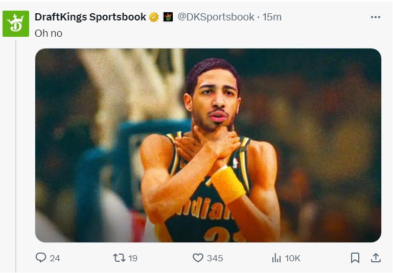Click the @DKSportsbook handle
This screenshot has height=273, width=393.
click(x=215, y=17)
